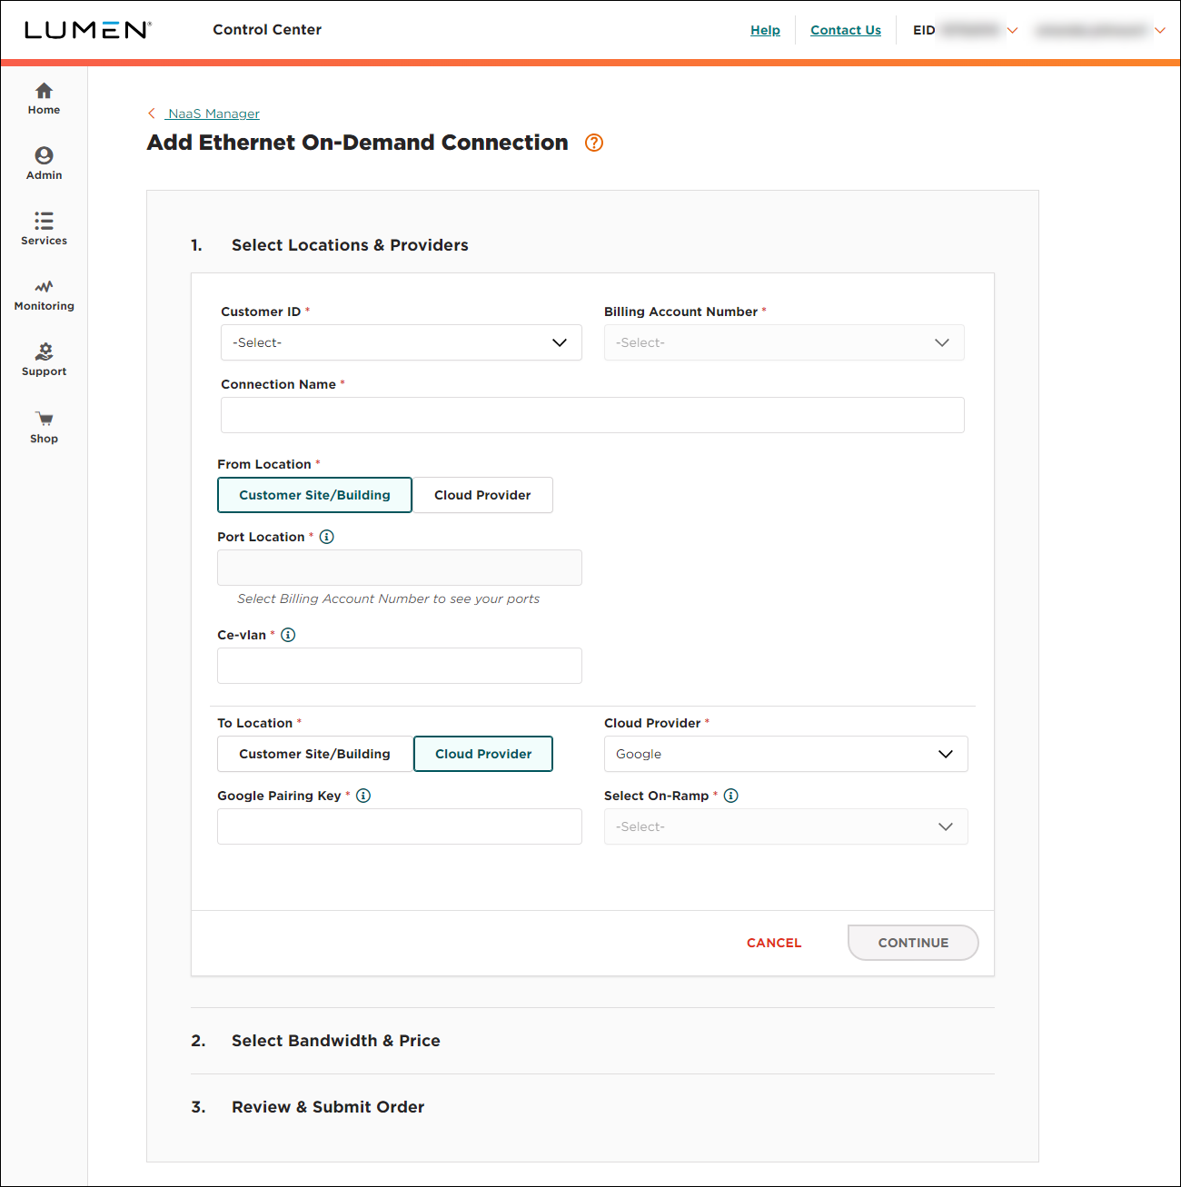Screen dimensions: 1181x1187
Task: Choose Customer Site/Building for From Location
Action: pos(314,495)
